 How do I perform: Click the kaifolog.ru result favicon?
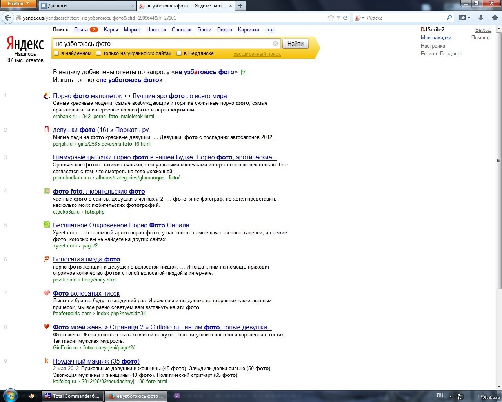[47, 361]
